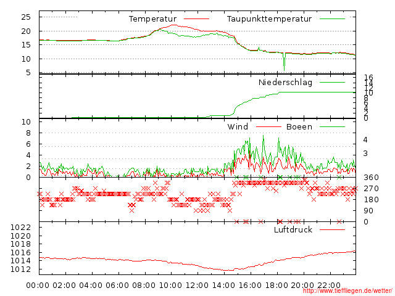Click the Luftdruck legend label
395x296 pixels.
(293, 229)
